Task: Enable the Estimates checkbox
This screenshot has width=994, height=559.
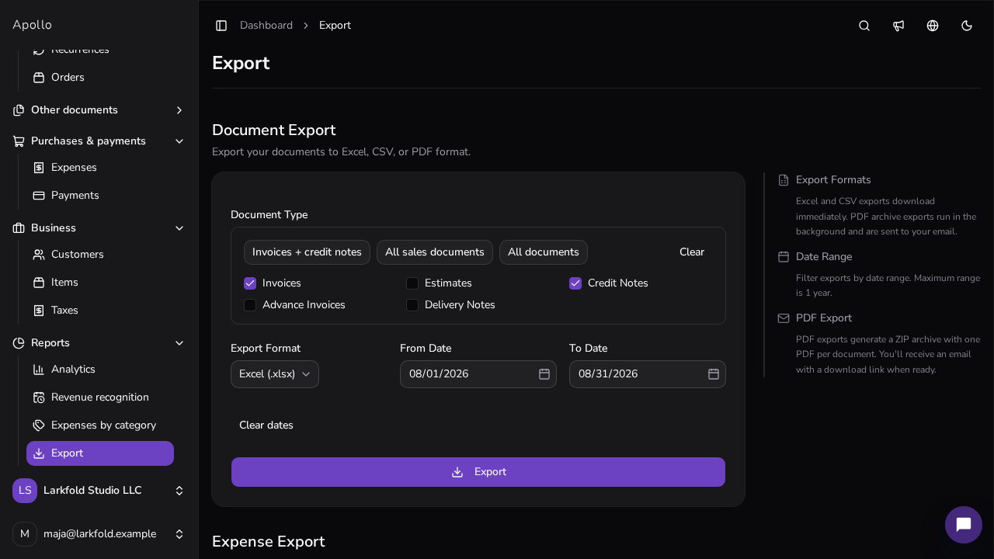Action: pyautogui.click(x=412, y=283)
